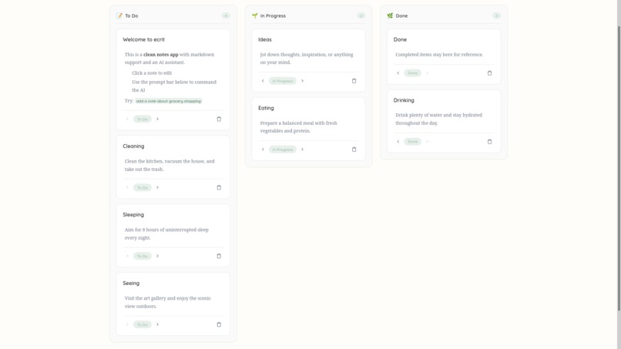Click the In Progress seedling emoji
This screenshot has height=349, width=621.
255,16
